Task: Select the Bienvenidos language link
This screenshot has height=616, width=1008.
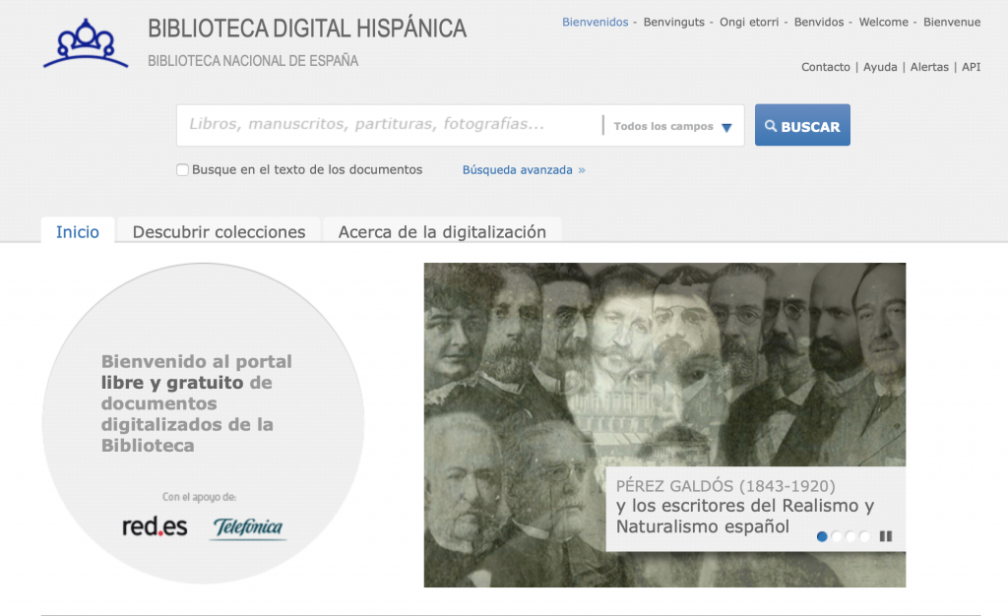Action: 596,22
